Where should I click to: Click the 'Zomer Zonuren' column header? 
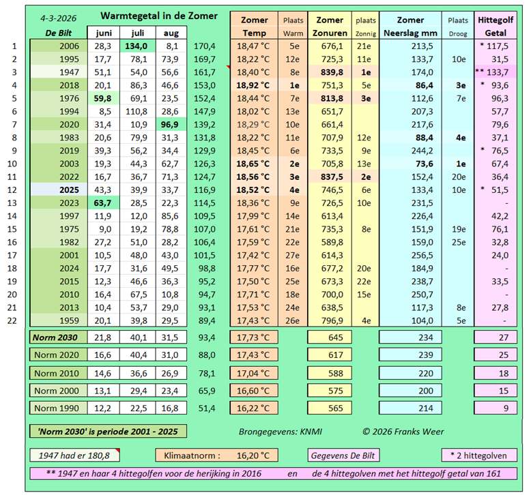point(330,26)
